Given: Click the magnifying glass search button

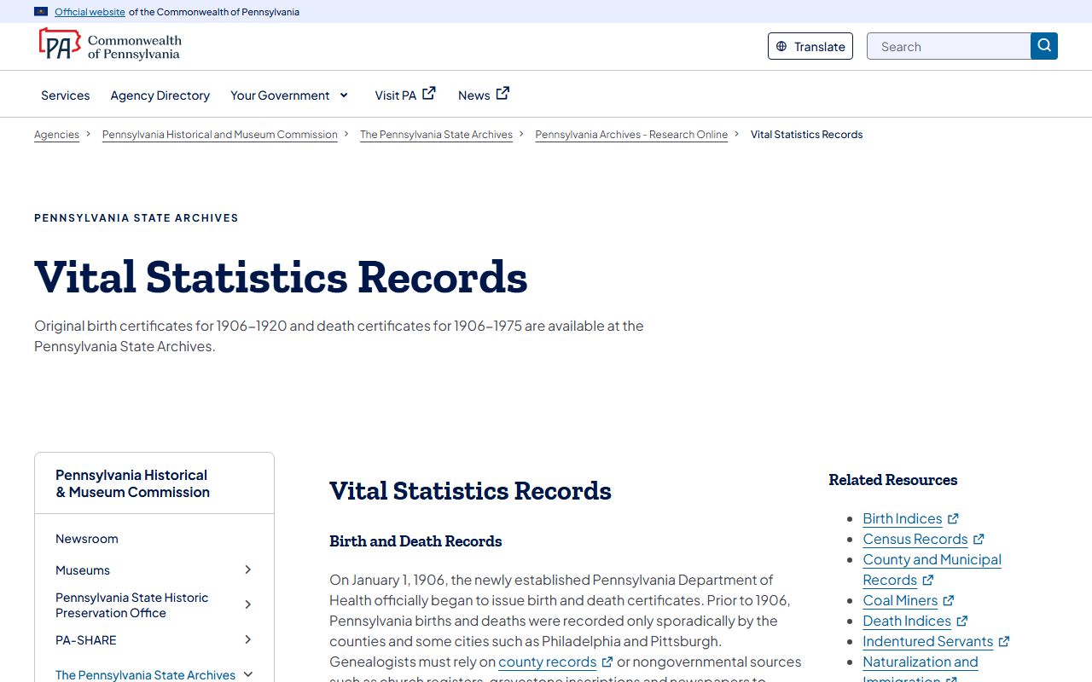Looking at the screenshot, I should click(1044, 46).
